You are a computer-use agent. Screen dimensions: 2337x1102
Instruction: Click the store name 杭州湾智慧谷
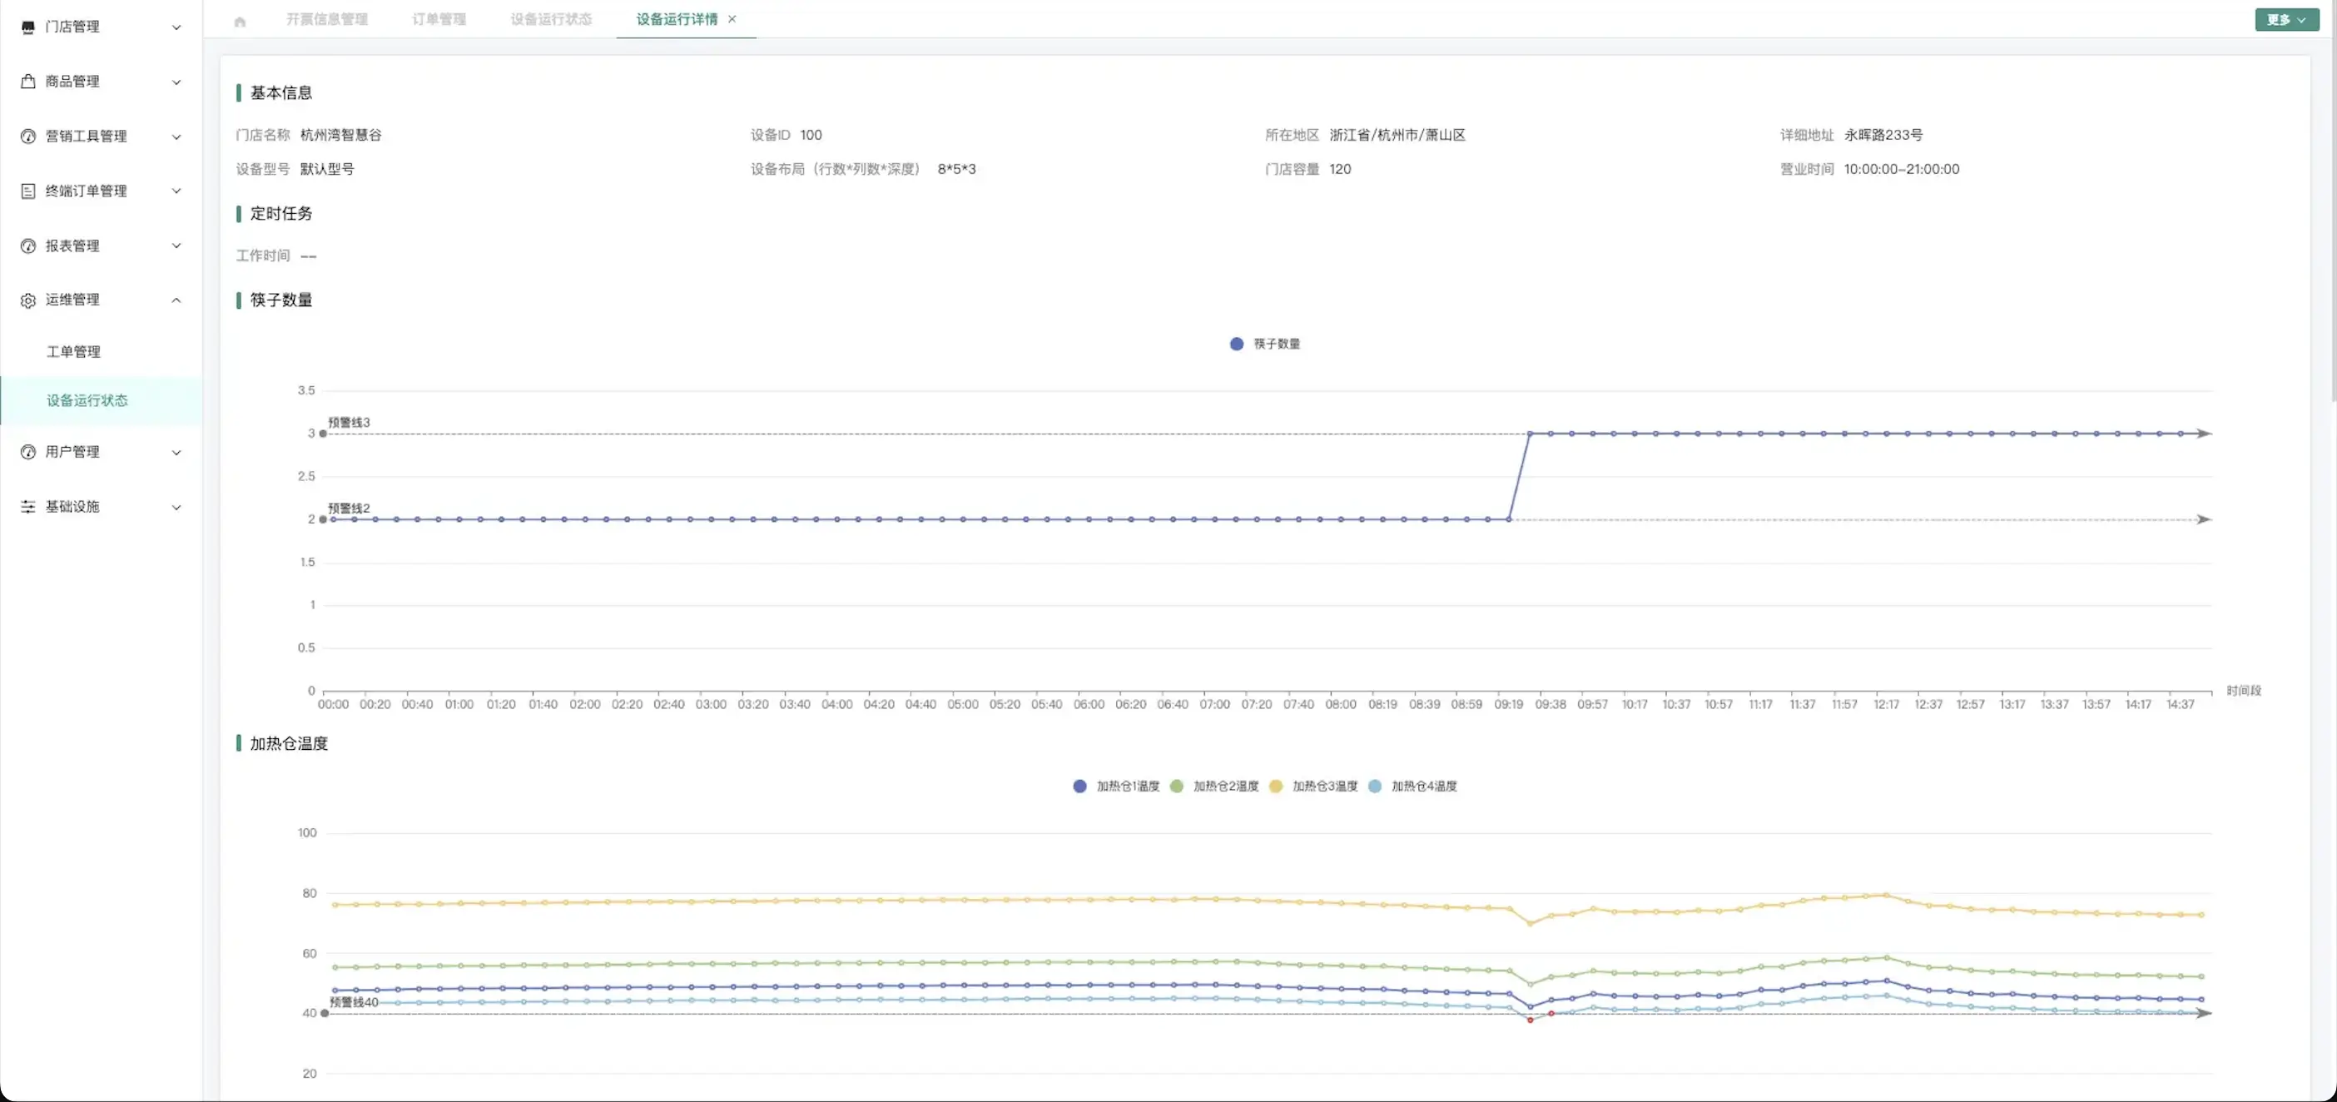(341, 135)
